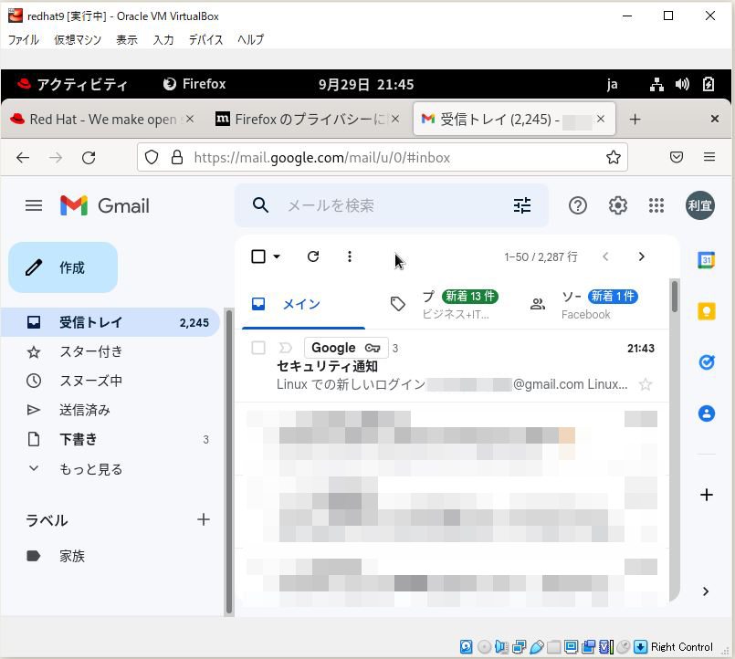The image size is (735, 659).
Task: Star the Google security notification mail
Action: [x=646, y=384]
